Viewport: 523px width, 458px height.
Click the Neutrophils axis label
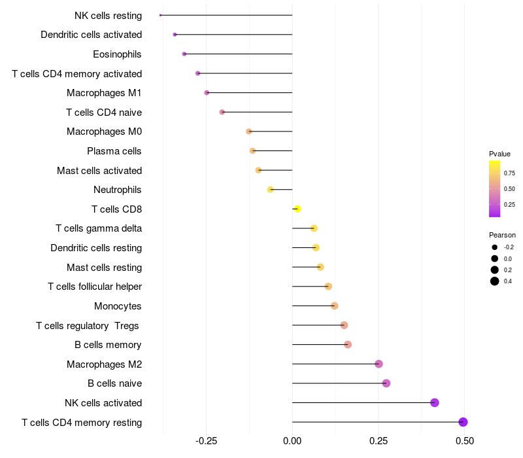point(118,190)
